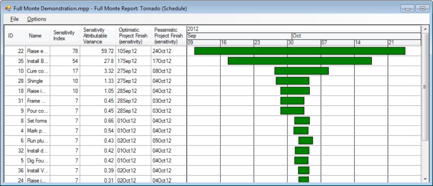This screenshot has height=186, width=433.
Task: Click the Sensitivity Attributable Variance header
Action: tap(98, 36)
